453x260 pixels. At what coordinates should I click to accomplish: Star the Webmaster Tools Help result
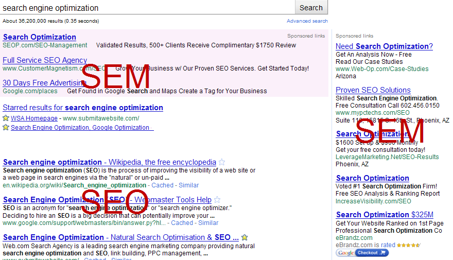(x=217, y=200)
